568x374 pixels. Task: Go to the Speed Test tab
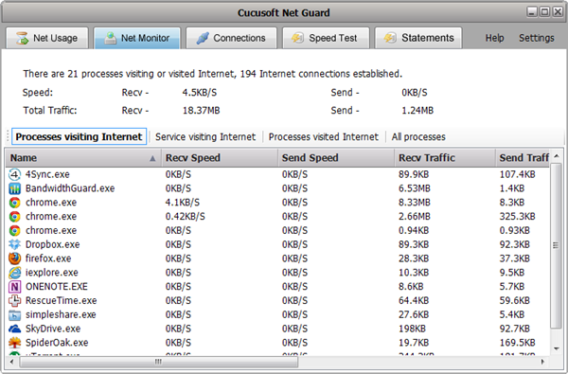[326, 38]
